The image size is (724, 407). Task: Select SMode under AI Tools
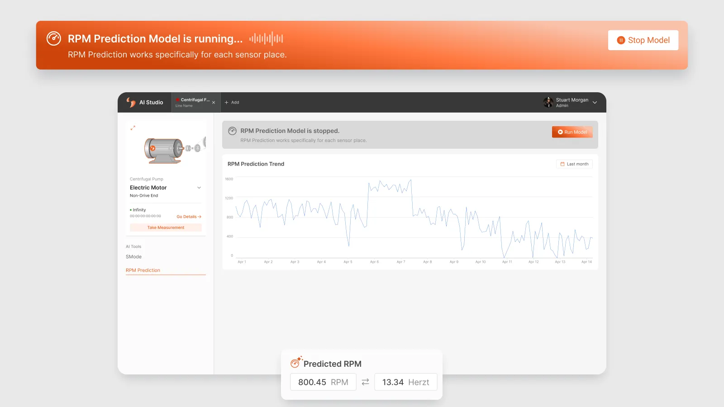(133, 257)
